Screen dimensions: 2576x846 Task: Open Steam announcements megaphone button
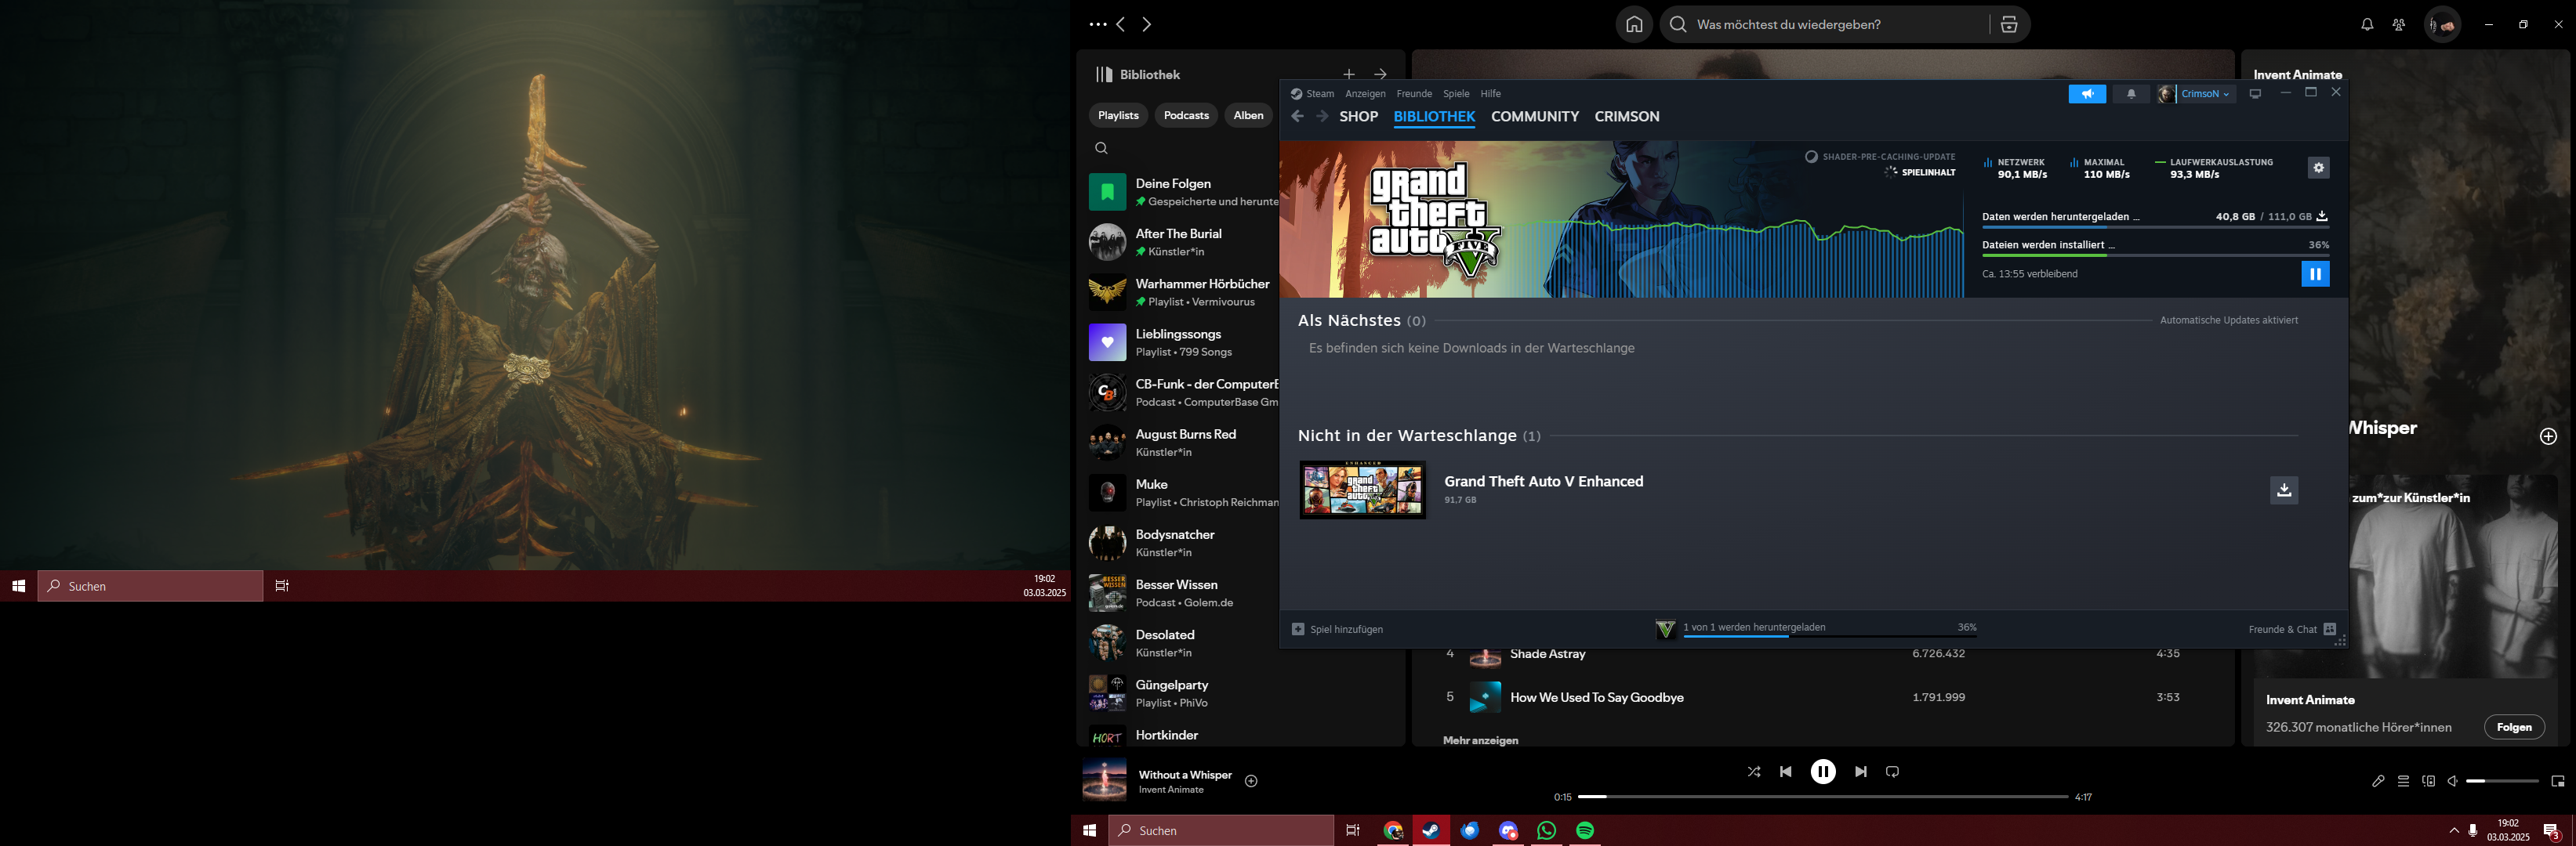tap(2086, 94)
